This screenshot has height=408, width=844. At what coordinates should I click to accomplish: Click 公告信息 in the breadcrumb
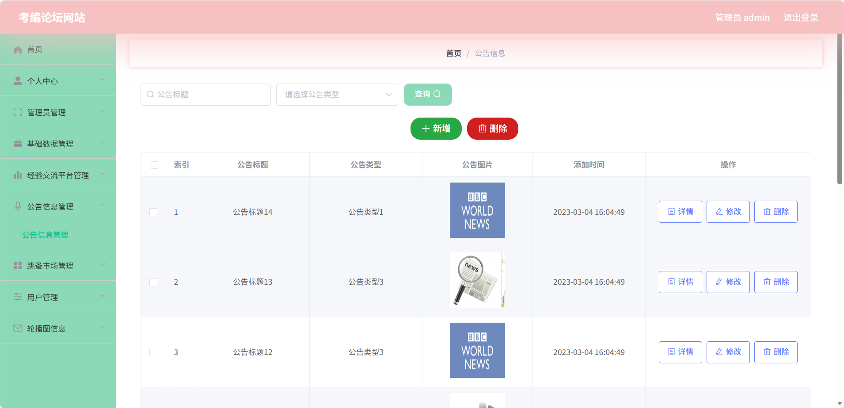[490, 53]
